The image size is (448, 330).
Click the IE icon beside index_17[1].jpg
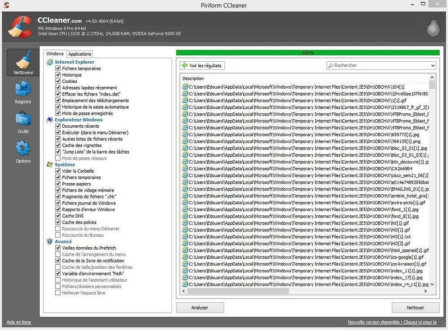pos(185,277)
